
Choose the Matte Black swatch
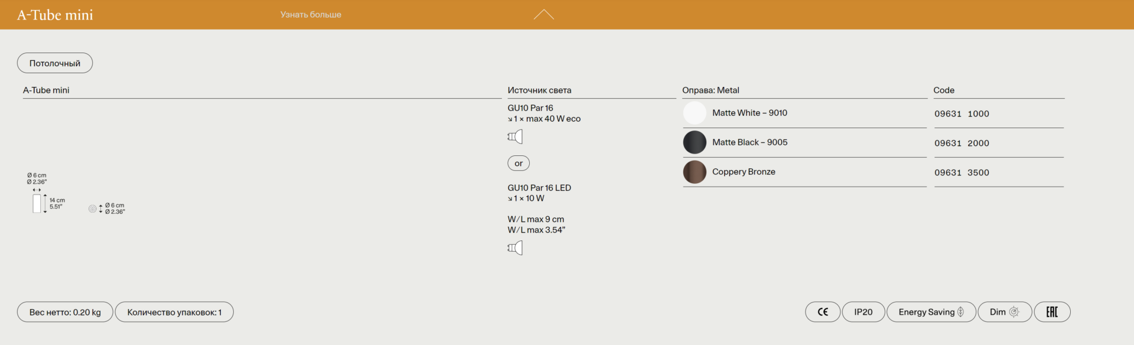pyautogui.click(x=695, y=142)
